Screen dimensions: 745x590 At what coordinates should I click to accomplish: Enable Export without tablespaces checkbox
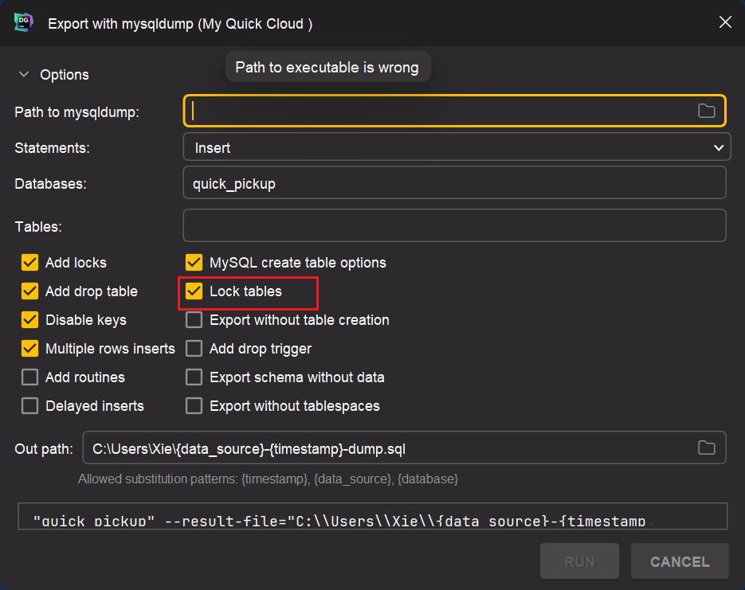(x=194, y=406)
